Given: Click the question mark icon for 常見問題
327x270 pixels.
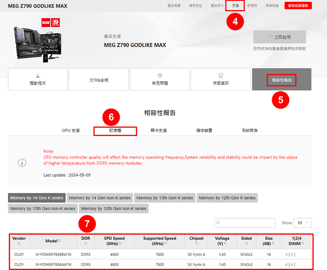Looking at the screenshot, I should pyautogui.click(x=160, y=76).
